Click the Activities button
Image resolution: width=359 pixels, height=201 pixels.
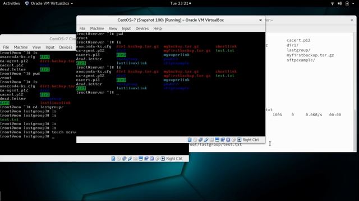point(11,3)
